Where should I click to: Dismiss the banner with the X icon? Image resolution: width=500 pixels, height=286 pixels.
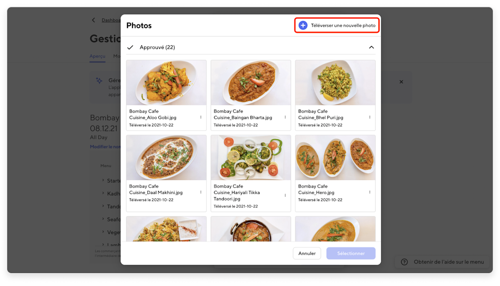pos(401,82)
